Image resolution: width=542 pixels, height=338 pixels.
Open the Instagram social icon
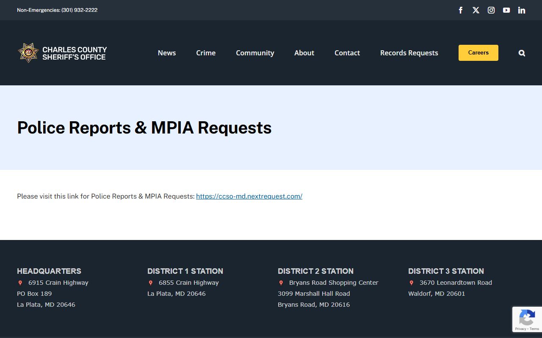click(491, 10)
